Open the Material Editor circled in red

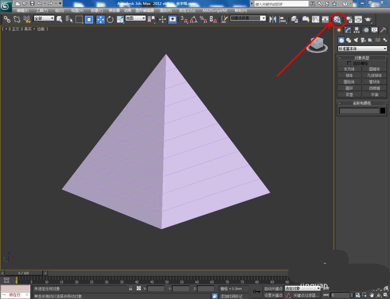pos(337,19)
